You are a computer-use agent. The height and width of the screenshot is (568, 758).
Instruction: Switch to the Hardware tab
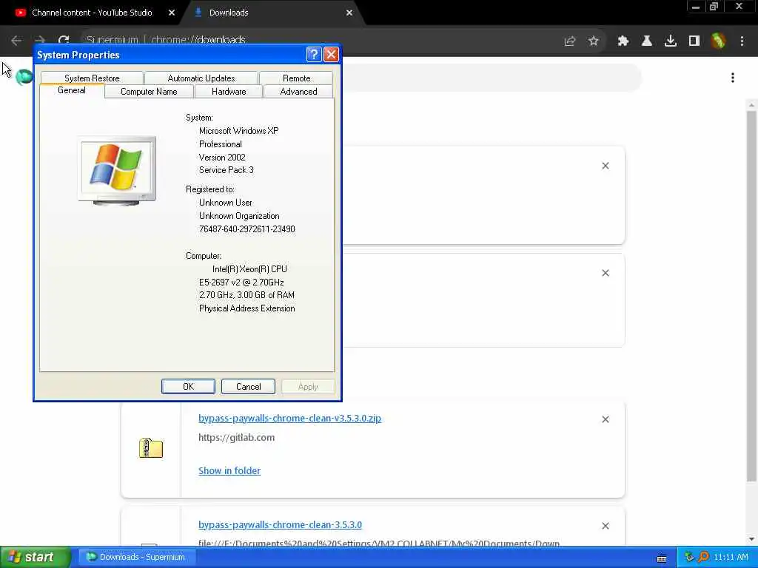[x=229, y=91]
